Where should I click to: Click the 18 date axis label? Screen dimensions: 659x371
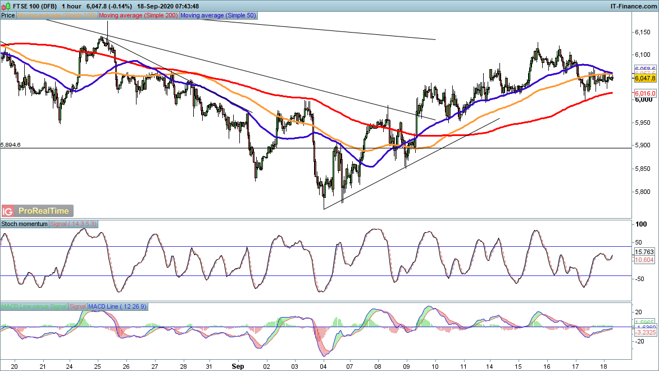604,367
